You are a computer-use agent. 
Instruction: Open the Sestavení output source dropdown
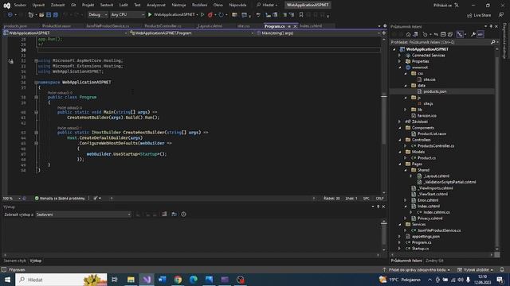(x=83, y=214)
